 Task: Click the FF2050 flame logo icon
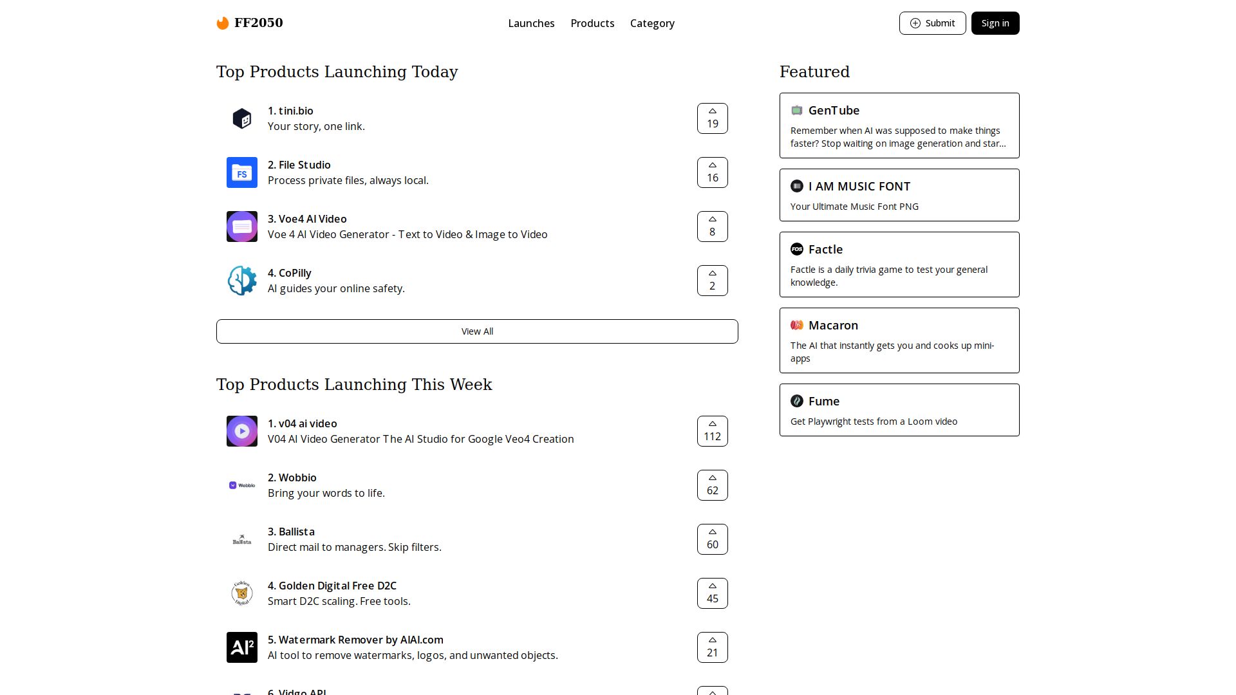(223, 23)
